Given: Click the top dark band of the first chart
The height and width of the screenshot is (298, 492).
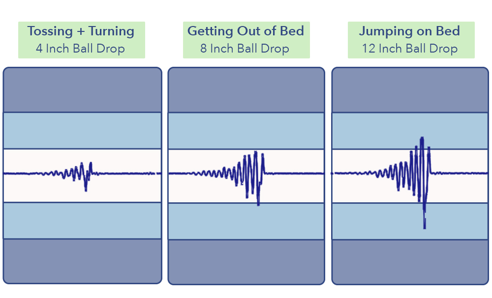Looking at the screenshot, I should [x=82, y=90].
